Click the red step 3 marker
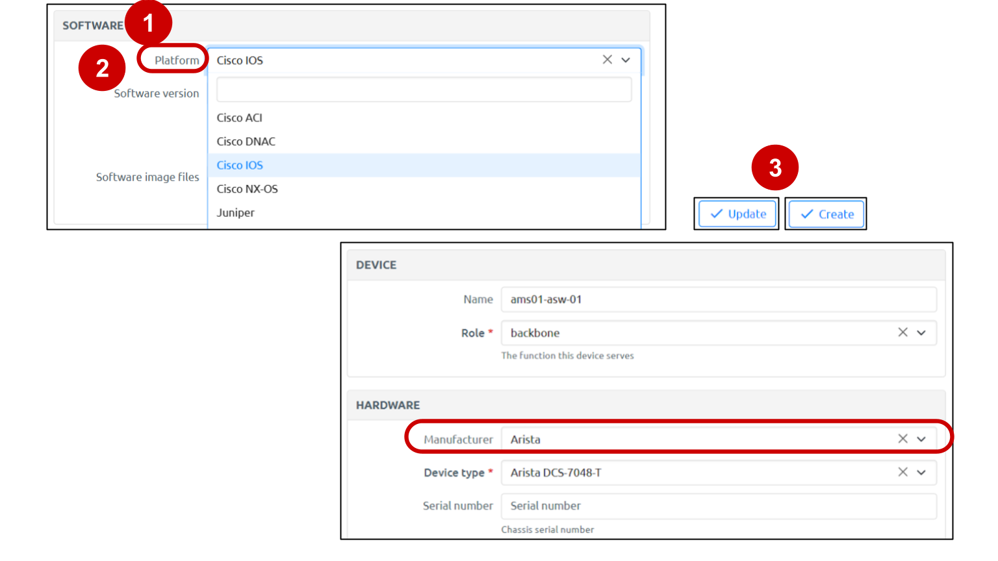This screenshot has height=561, width=998. (x=774, y=168)
